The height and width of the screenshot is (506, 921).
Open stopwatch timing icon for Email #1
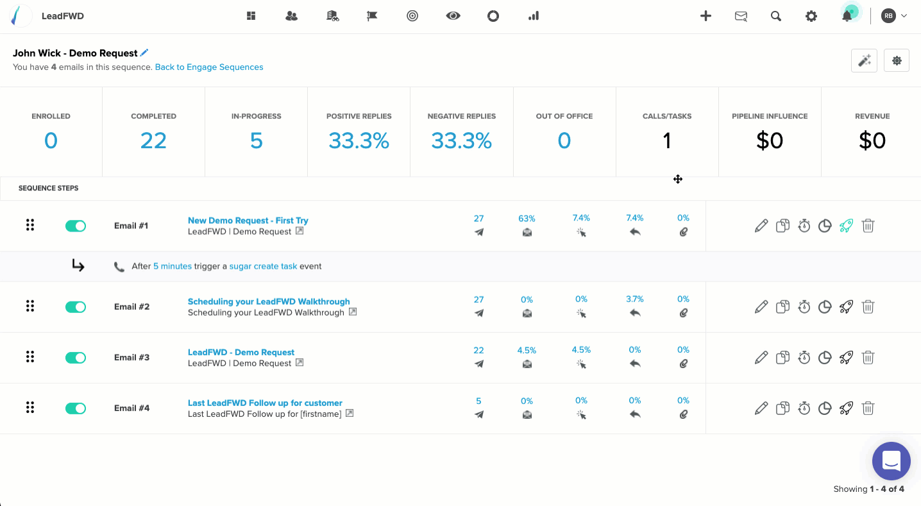(x=804, y=226)
